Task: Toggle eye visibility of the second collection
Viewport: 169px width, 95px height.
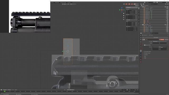Action: (167, 25)
